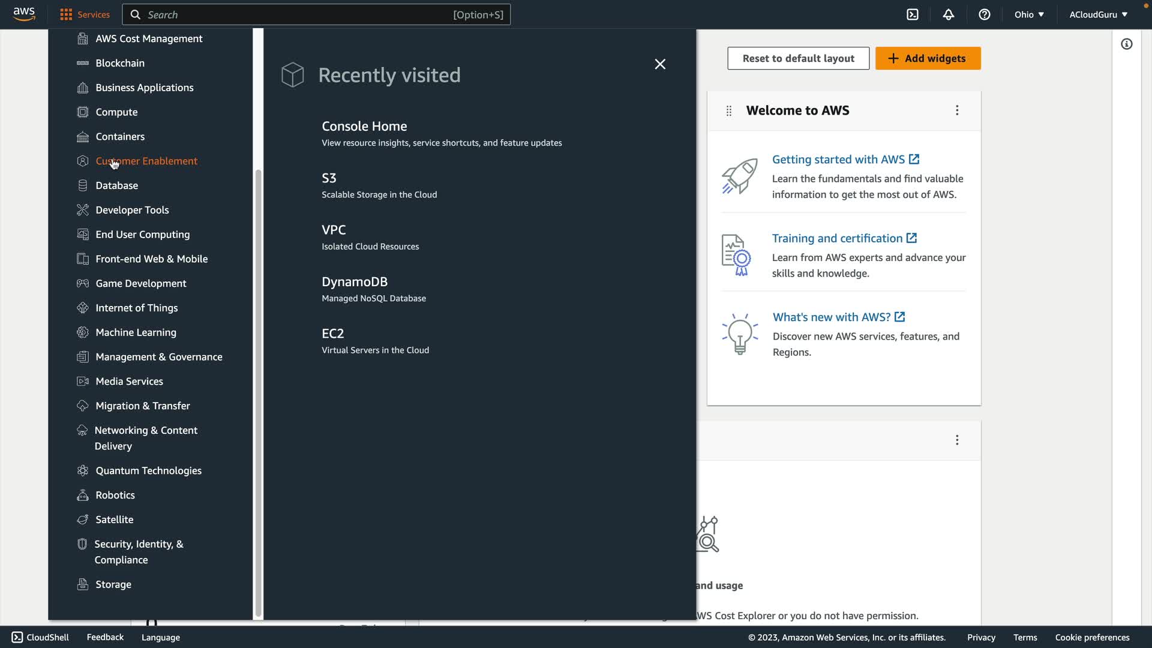Click the AWS logo home icon
The width and height of the screenshot is (1152, 648).
point(24,13)
